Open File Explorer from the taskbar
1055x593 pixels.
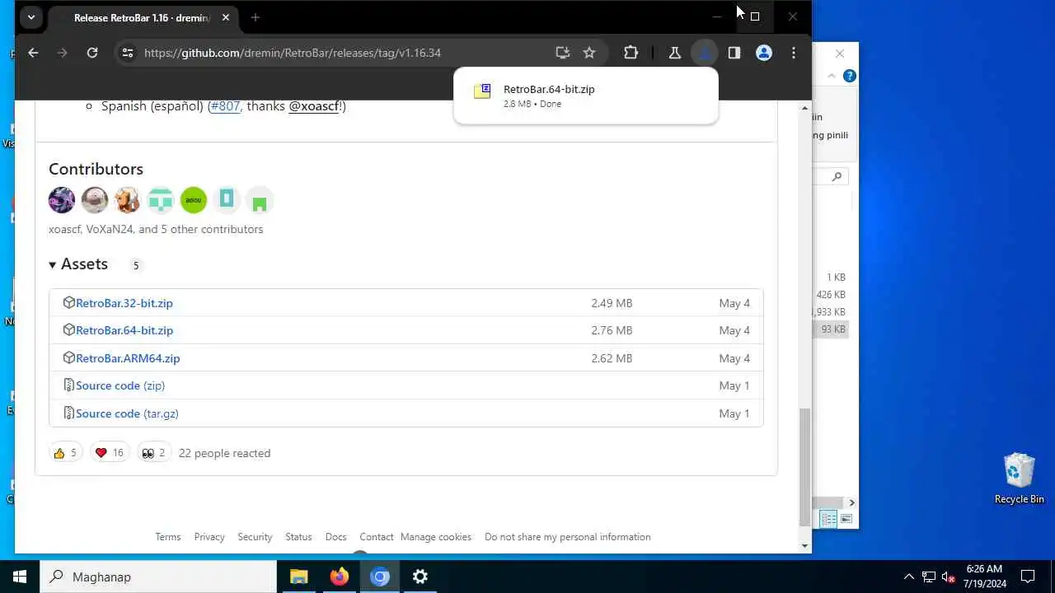(x=298, y=577)
